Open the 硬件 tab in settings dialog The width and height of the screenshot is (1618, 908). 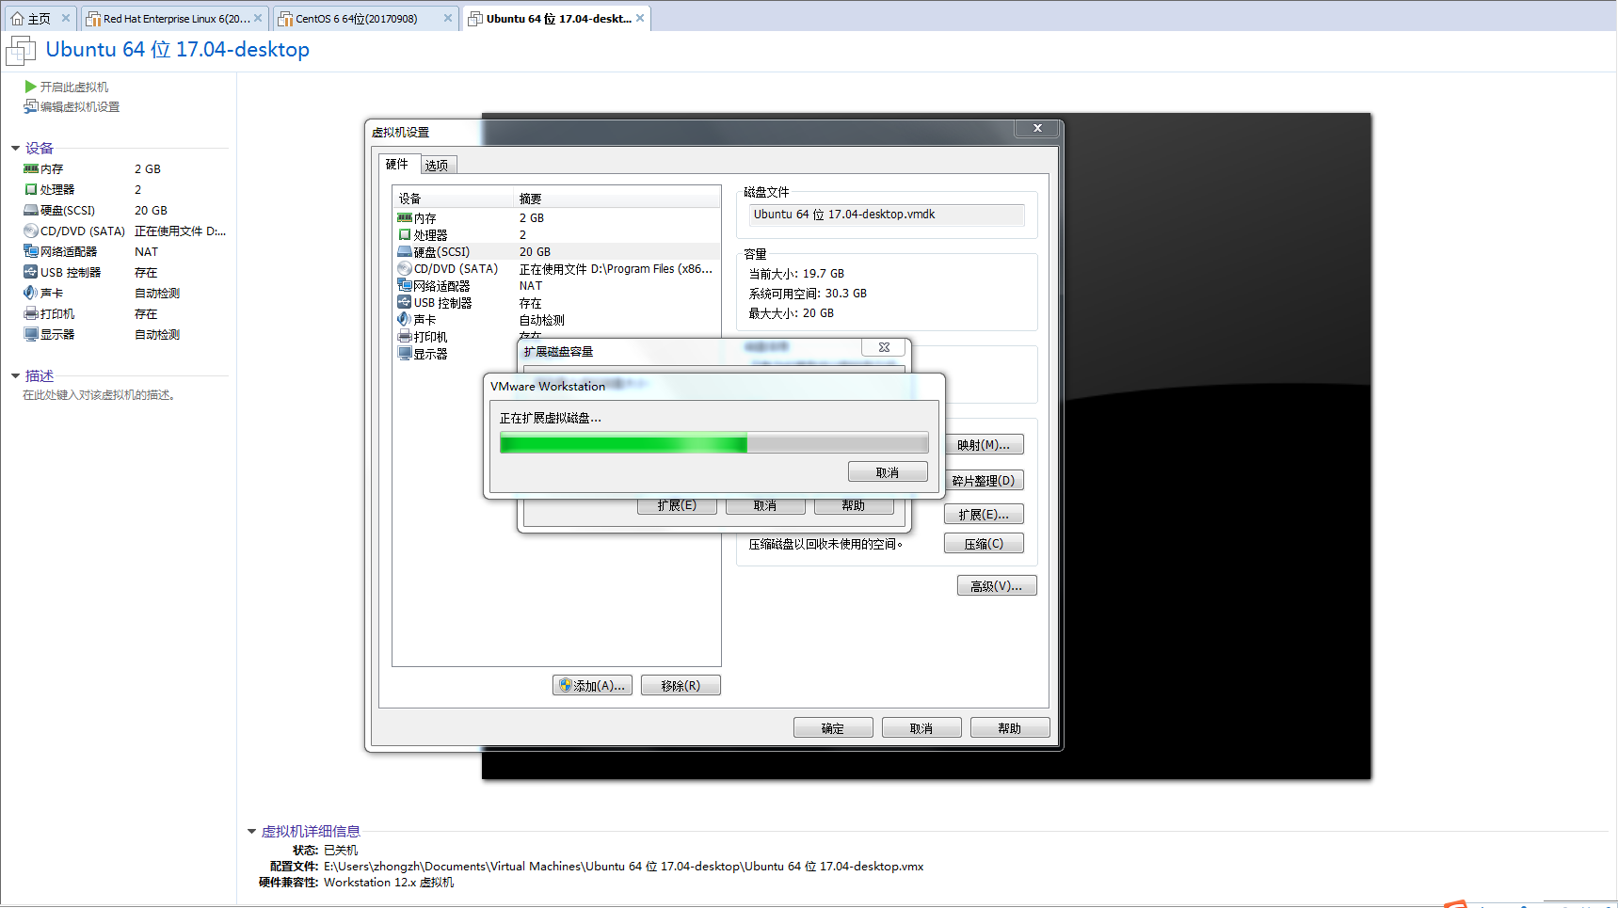[x=397, y=164]
